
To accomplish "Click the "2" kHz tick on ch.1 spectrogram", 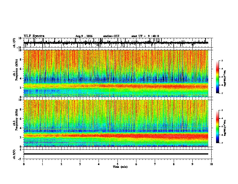I will point(21,88).
